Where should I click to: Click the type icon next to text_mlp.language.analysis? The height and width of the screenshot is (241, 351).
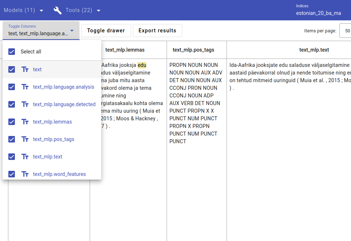point(25,87)
